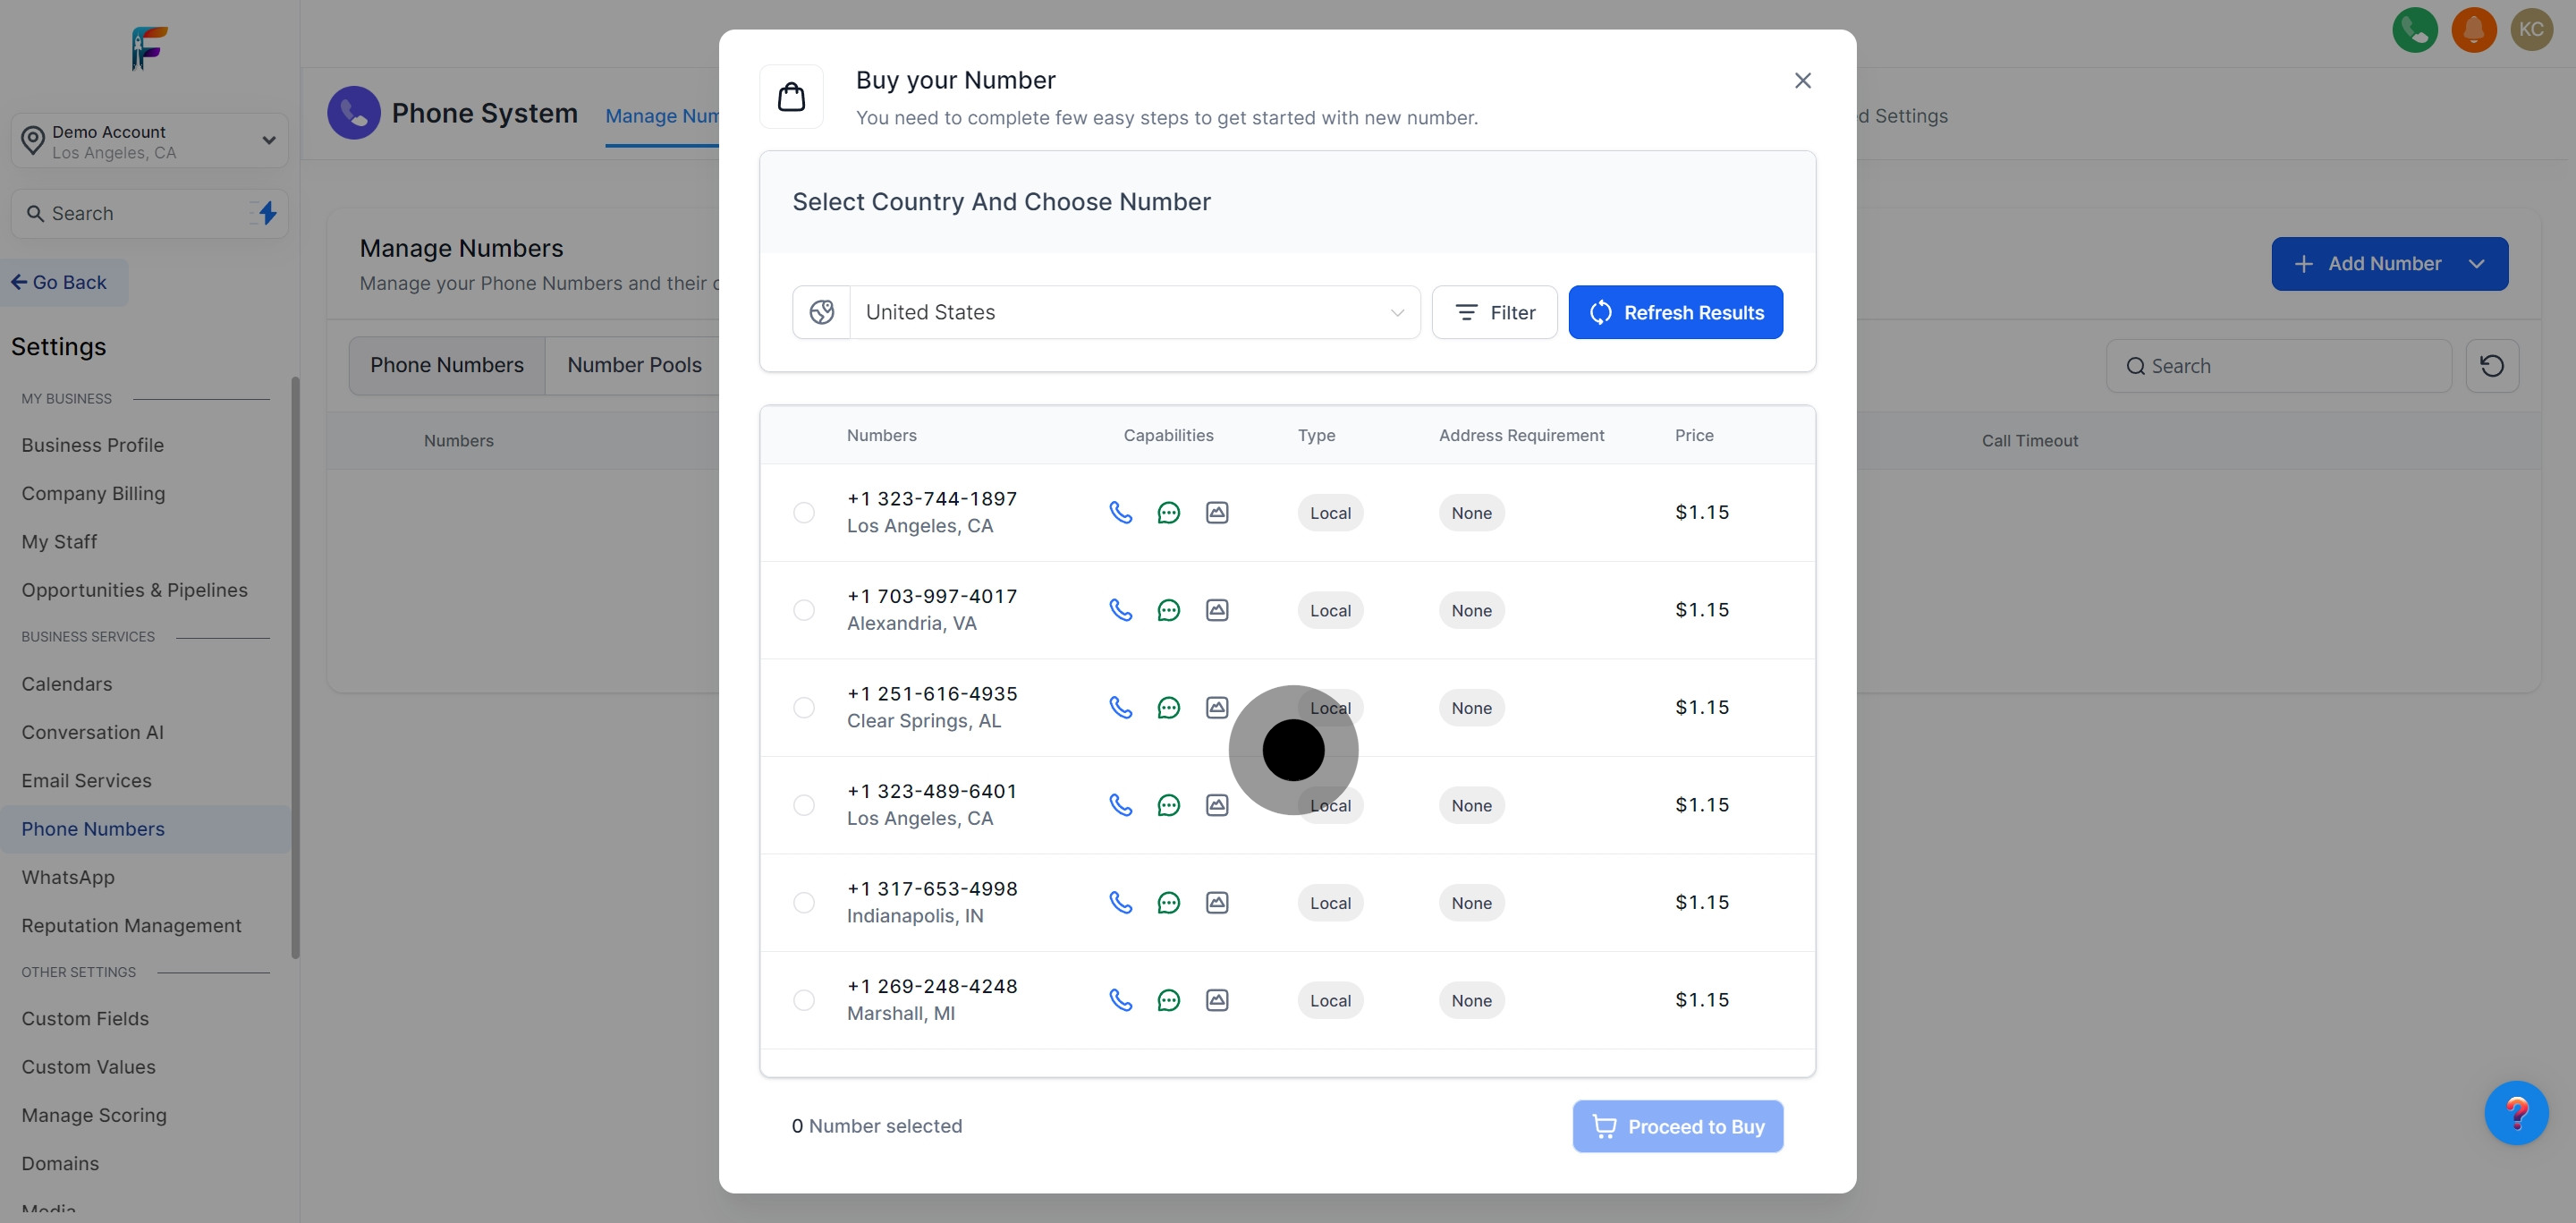
Task: Click SMS capability icon for +1 703-997-4017
Action: click(1168, 610)
